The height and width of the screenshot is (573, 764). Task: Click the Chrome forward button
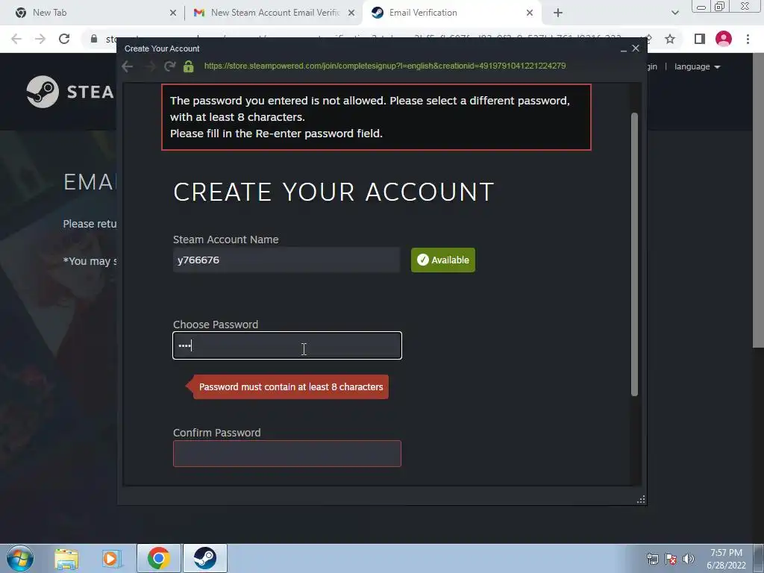pyautogui.click(x=40, y=39)
